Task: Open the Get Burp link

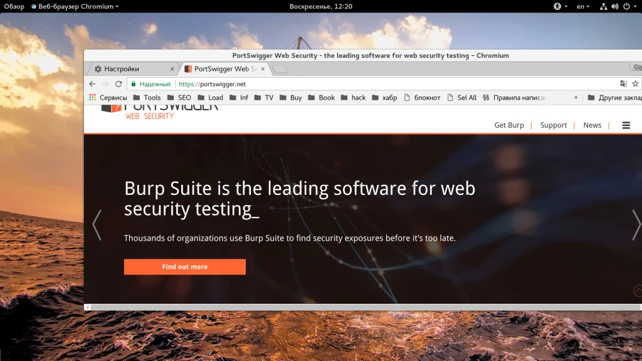Action: [x=509, y=125]
